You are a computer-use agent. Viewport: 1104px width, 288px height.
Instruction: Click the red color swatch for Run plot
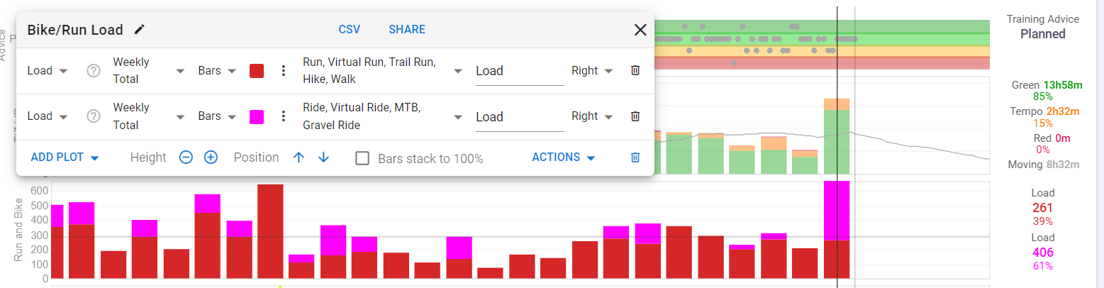pos(257,71)
